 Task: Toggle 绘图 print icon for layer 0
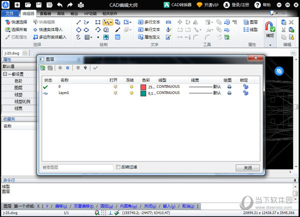(x=229, y=86)
